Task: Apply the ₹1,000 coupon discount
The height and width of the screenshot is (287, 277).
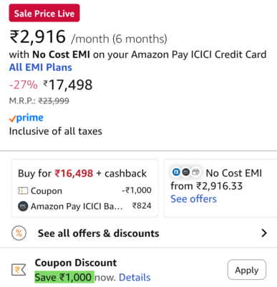Action: [x=247, y=270]
